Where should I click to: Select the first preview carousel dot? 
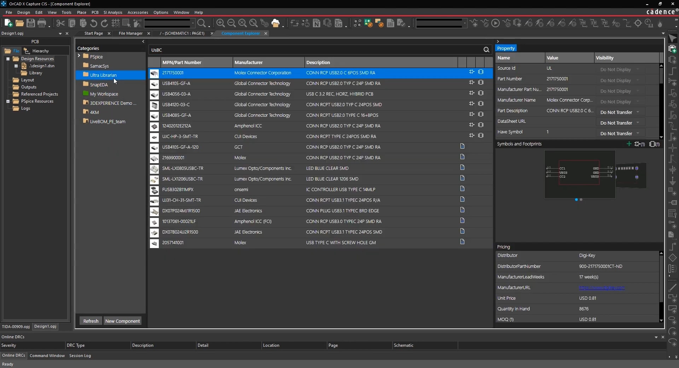click(x=576, y=200)
